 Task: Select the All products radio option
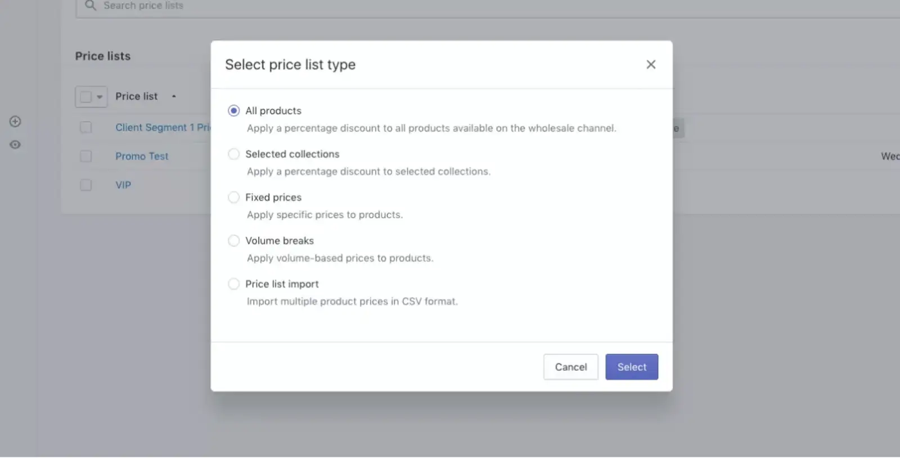233,111
